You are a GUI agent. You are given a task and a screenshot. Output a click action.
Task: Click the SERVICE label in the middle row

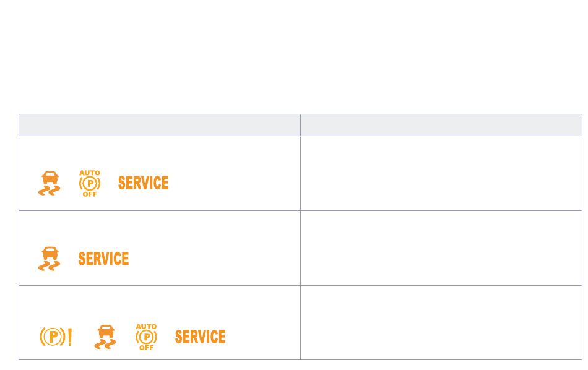(103, 259)
